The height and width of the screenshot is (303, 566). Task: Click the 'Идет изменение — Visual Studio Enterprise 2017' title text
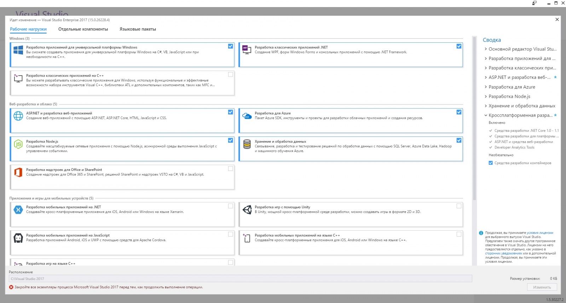pos(60,20)
